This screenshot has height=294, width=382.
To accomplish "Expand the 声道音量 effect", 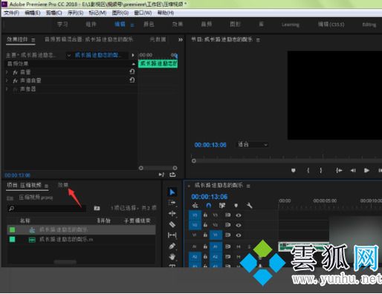I will point(7,80).
